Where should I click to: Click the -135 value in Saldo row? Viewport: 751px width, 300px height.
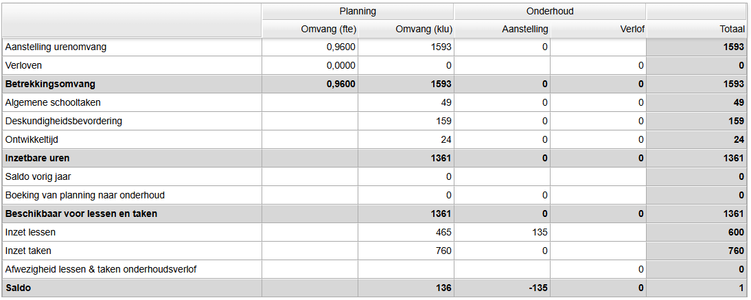(538, 288)
